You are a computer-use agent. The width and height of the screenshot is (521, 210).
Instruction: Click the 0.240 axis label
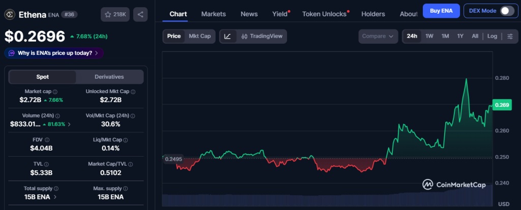click(502, 183)
